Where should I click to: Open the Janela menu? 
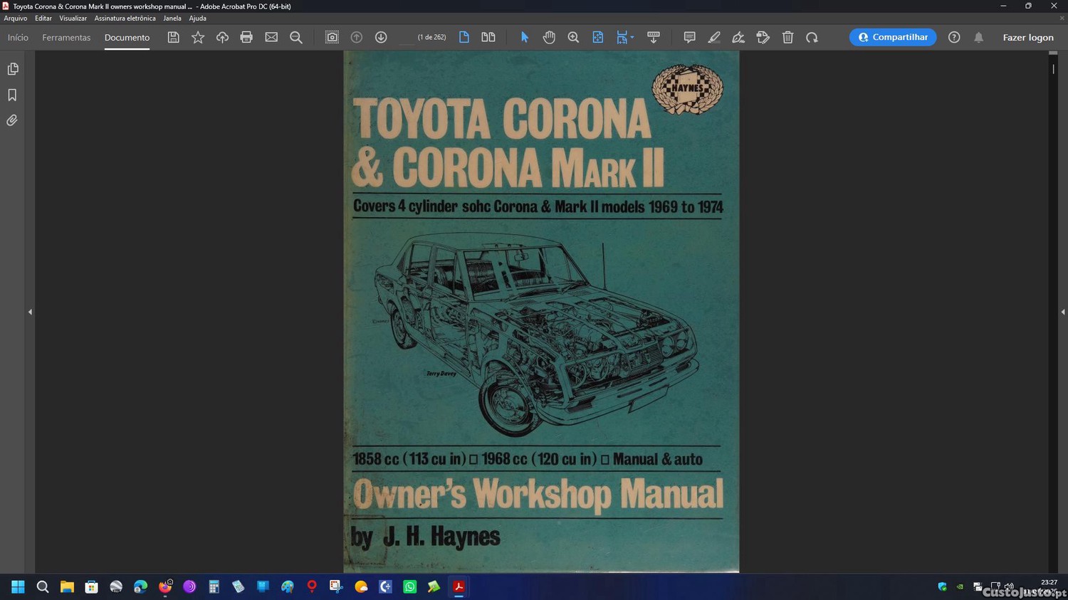click(172, 19)
